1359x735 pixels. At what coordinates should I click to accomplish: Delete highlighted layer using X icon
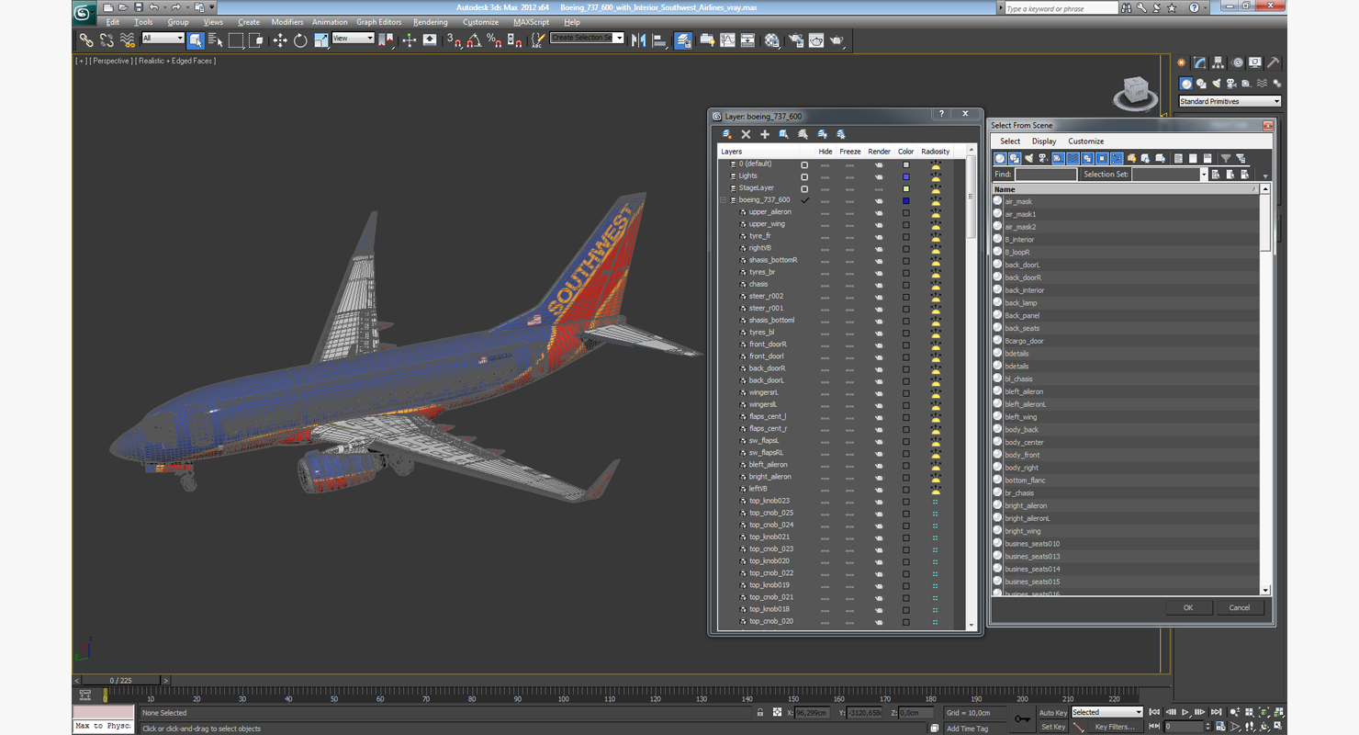[x=746, y=134]
